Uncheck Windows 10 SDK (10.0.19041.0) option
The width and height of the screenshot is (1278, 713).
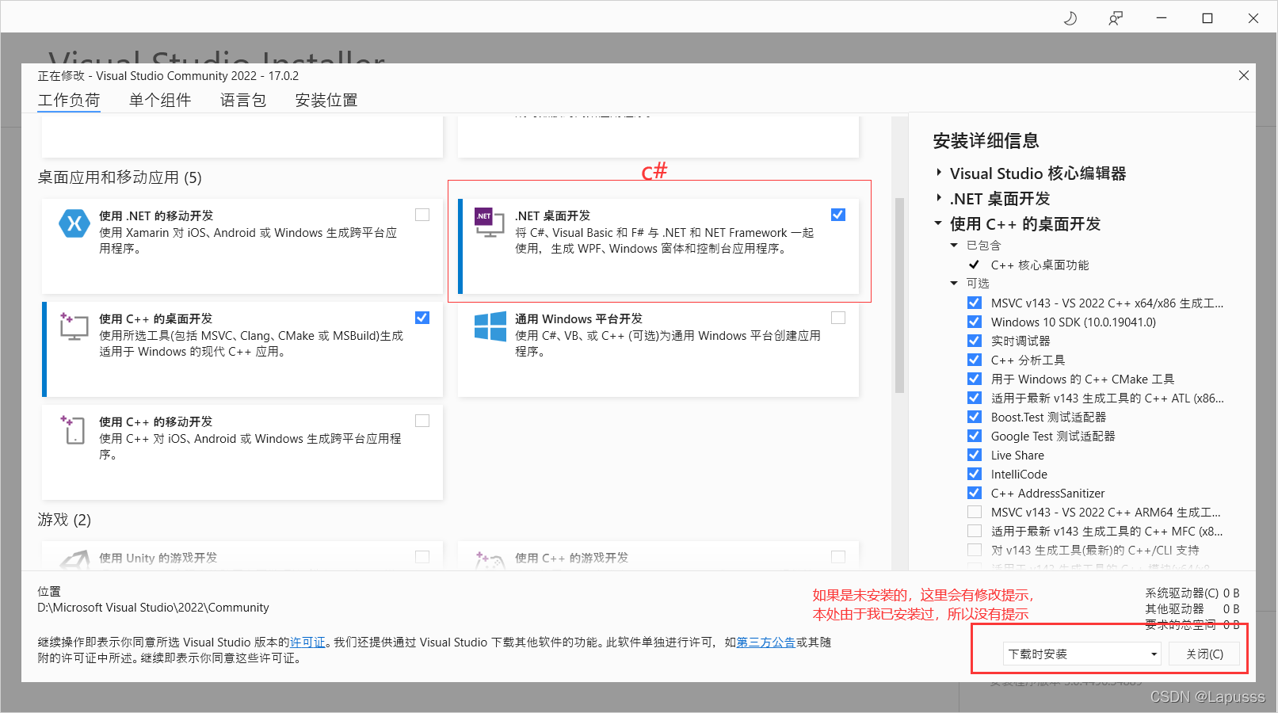pos(975,322)
